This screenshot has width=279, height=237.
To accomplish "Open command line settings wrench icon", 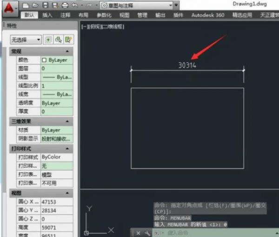I will tap(147, 233).
